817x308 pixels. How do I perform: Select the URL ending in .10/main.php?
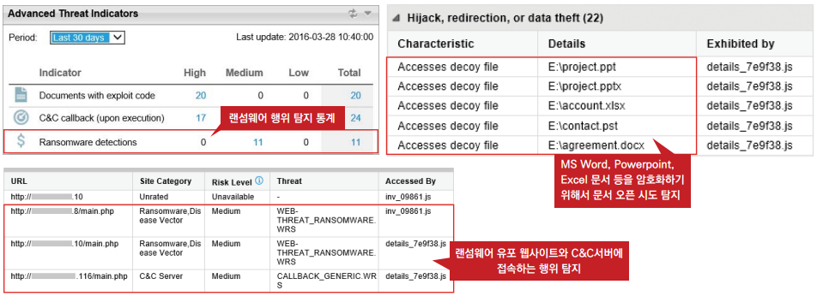[x=64, y=244]
